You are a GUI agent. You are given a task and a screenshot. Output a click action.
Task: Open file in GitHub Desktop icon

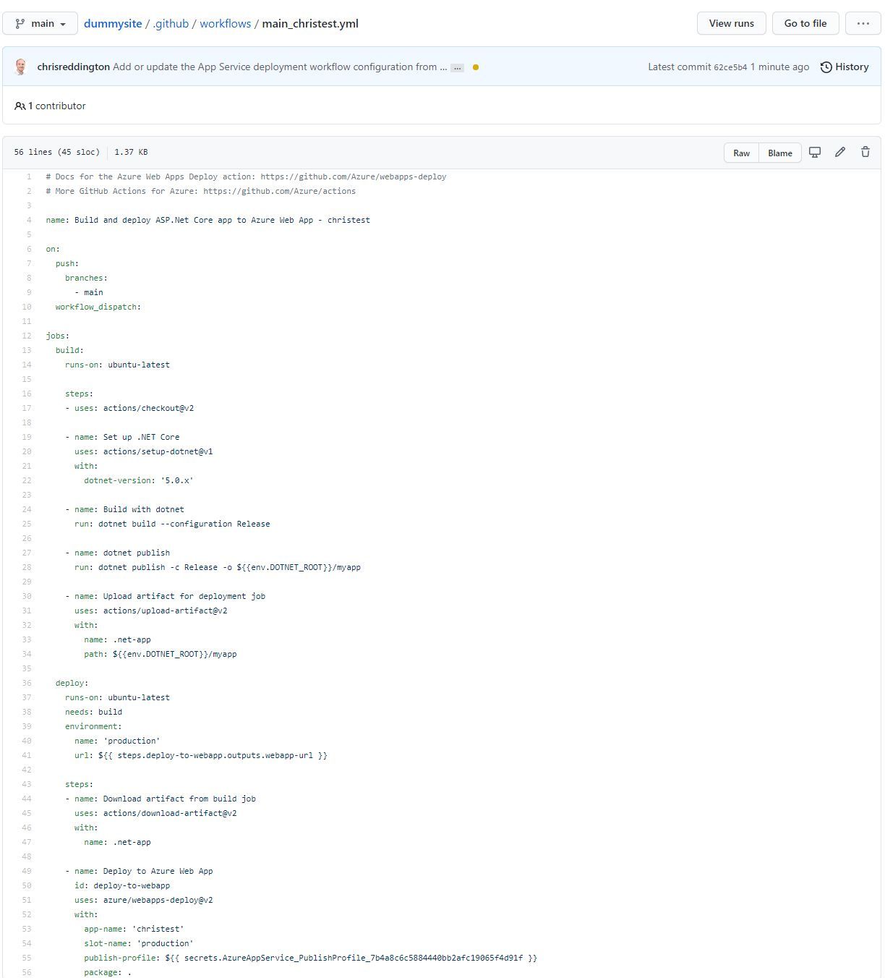[814, 152]
